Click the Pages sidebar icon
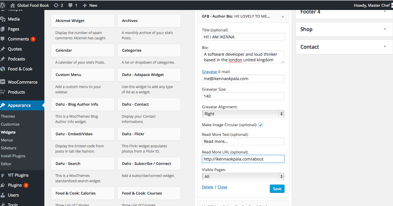 tap(3, 29)
